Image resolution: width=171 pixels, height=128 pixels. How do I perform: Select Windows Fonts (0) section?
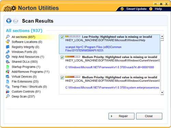click(24, 52)
